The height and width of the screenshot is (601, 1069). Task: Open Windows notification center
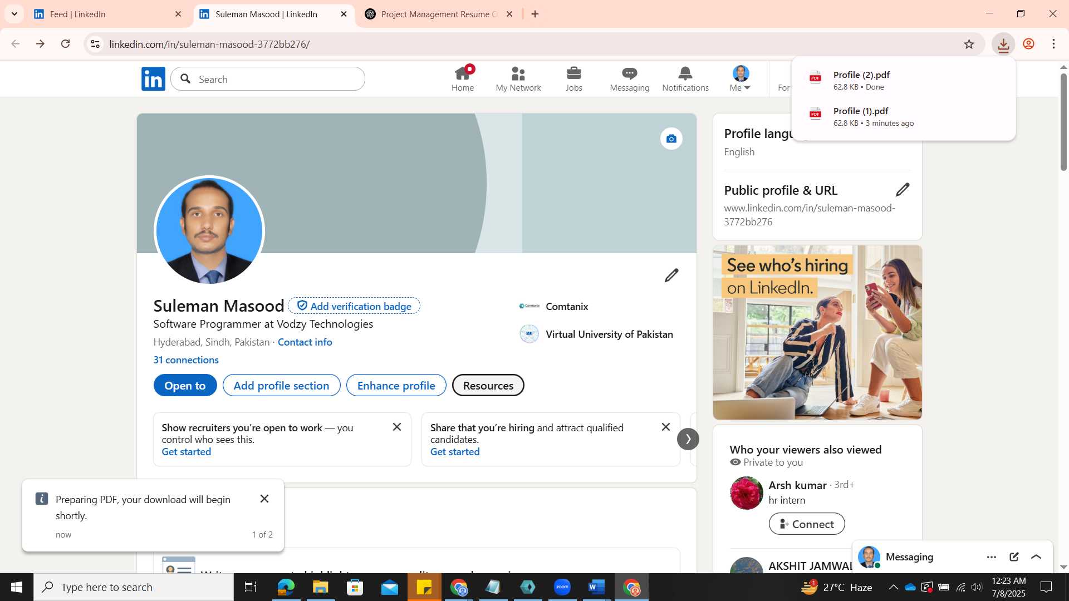pos(1047,587)
